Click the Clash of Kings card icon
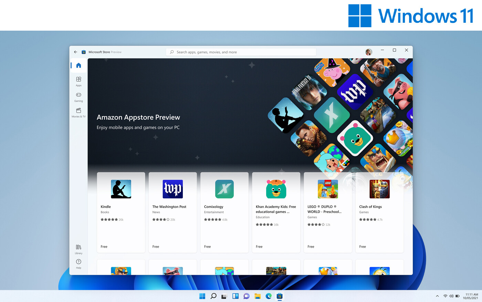The width and height of the screenshot is (482, 302). point(379,189)
